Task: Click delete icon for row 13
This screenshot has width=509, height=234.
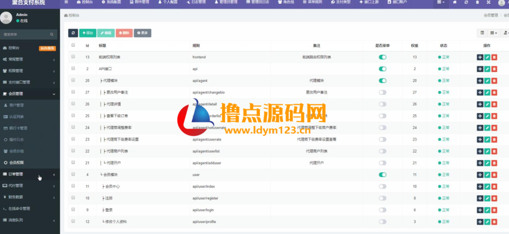Action: coord(494,57)
